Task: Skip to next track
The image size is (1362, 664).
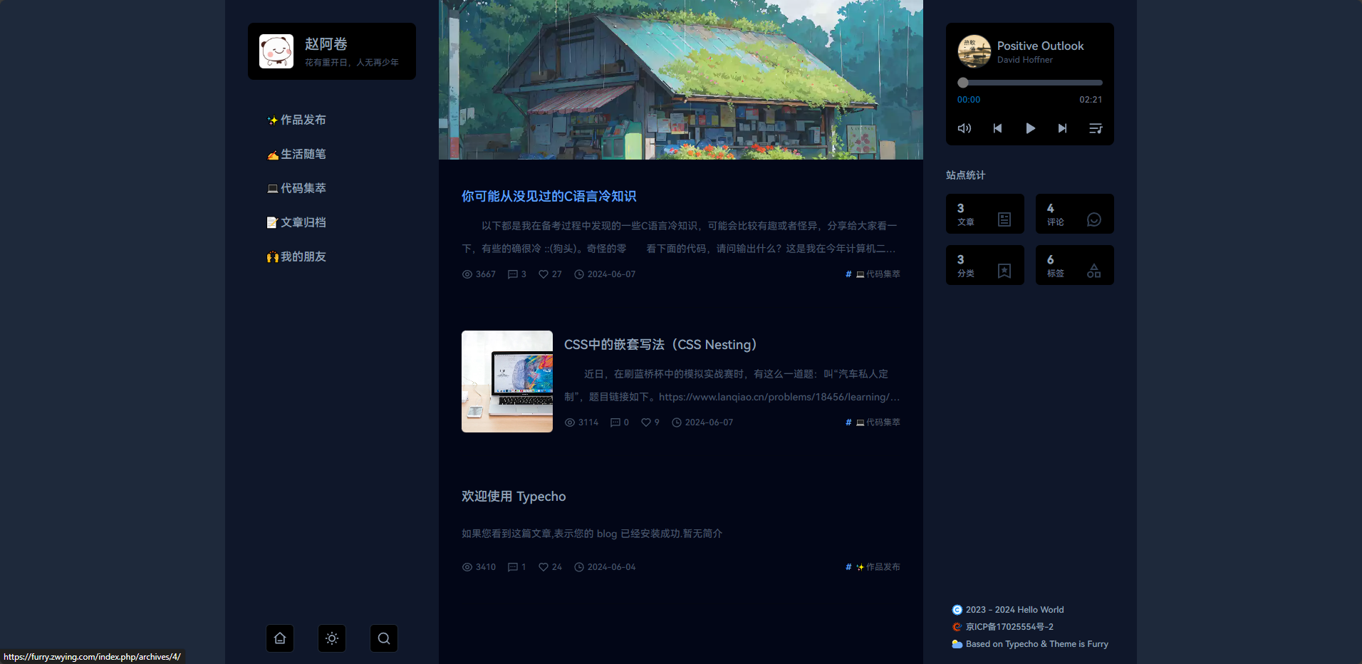Action: coord(1063,128)
